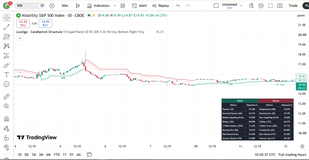Set date range to 5Y
Screen dimensions: 309x160
pyautogui.click(x=72, y=155)
